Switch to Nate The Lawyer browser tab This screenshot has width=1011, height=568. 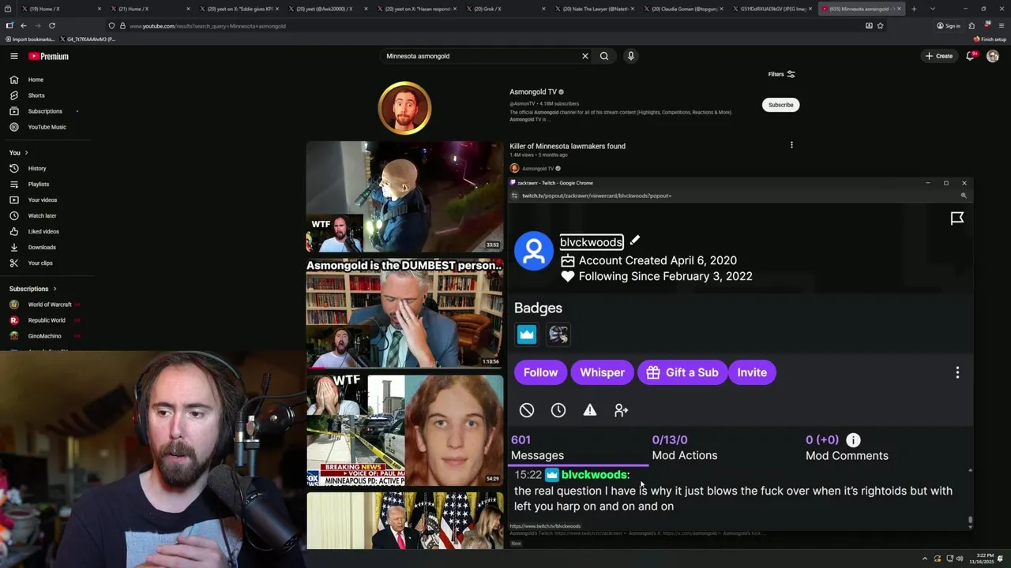coord(594,9)
